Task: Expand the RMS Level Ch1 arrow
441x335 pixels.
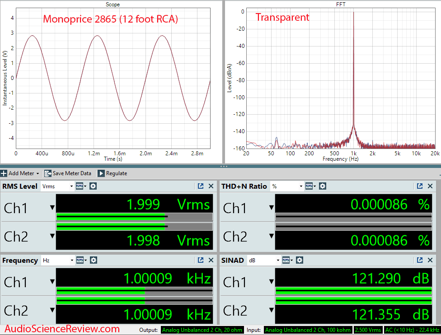Action: [52, 207]
